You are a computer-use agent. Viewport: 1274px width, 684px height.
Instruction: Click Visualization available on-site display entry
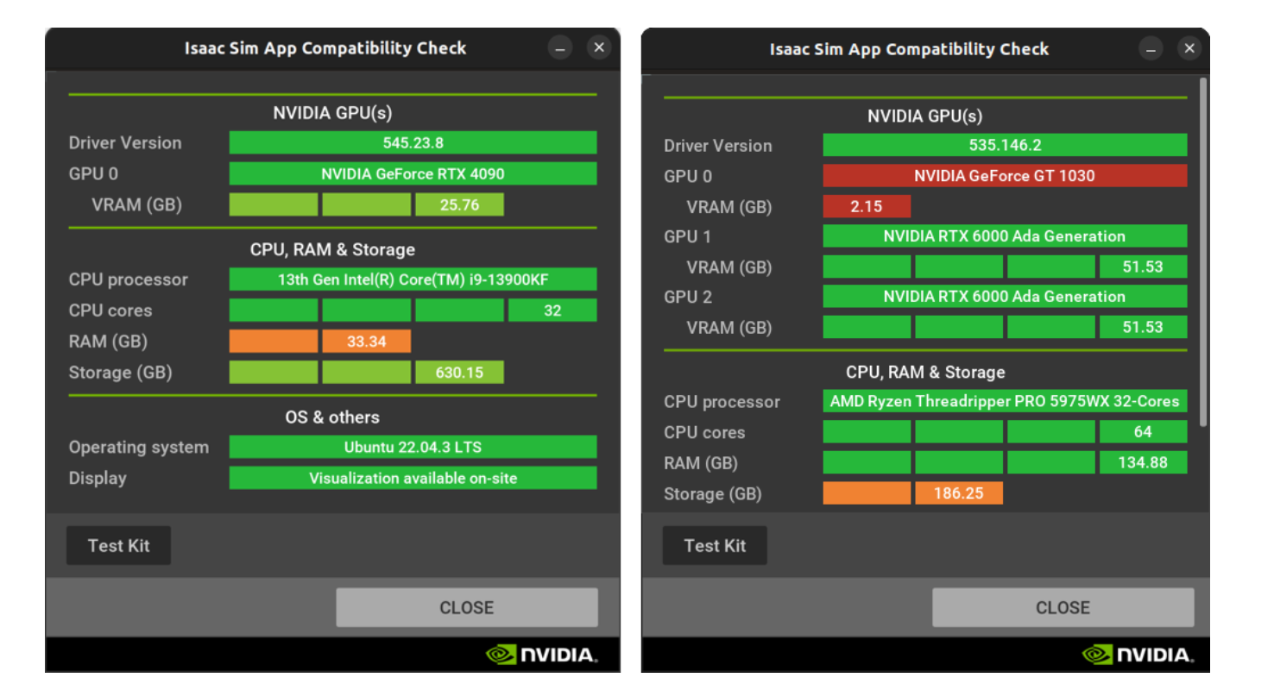[x=413, y=478]
